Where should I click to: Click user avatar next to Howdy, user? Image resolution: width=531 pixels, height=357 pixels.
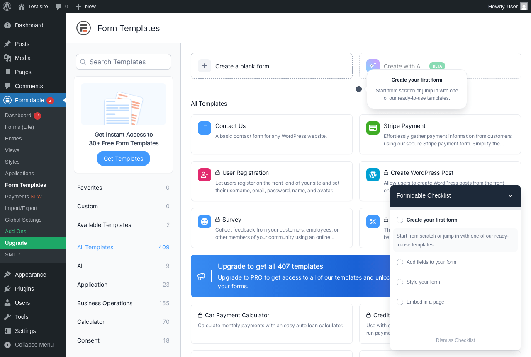point(524,6)
